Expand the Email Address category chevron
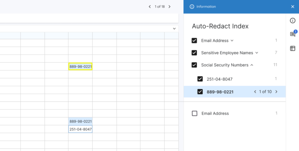 click(x=232, y=40)
